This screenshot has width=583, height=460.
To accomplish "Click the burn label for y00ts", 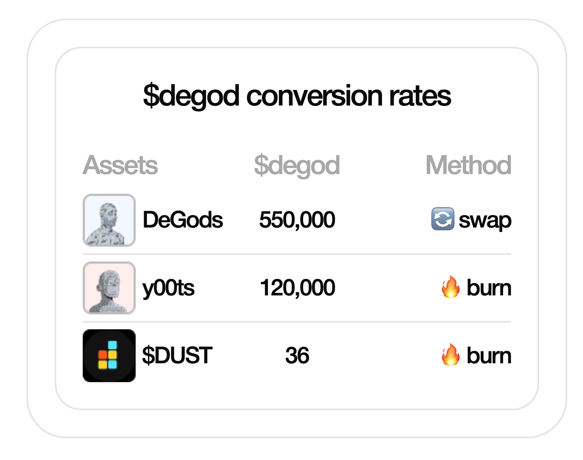I will (489, 288).
